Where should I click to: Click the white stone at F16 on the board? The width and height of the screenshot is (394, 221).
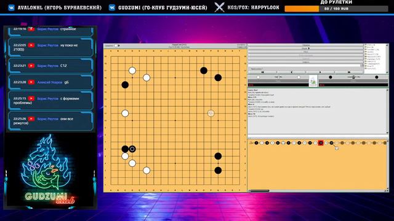147,78
